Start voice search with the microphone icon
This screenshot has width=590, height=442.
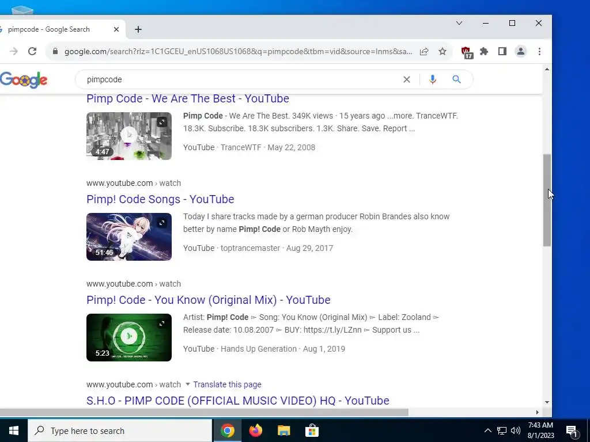click(x=433, y=79)
